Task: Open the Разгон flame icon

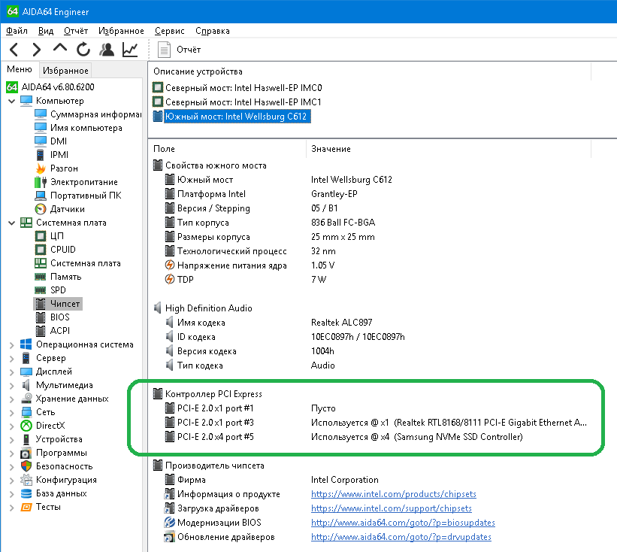Action: tap(40, 168)
